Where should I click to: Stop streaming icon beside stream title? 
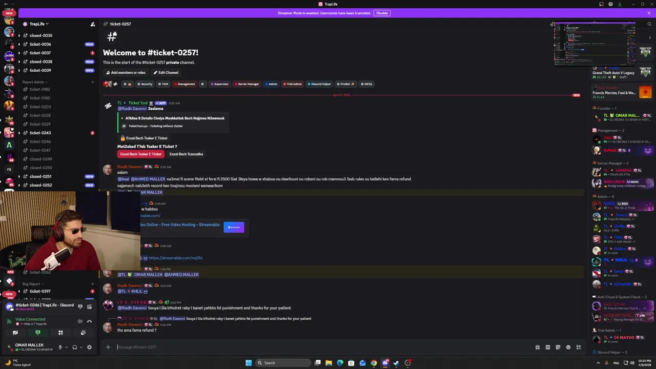pyautogui.click(x=80, y=306)
